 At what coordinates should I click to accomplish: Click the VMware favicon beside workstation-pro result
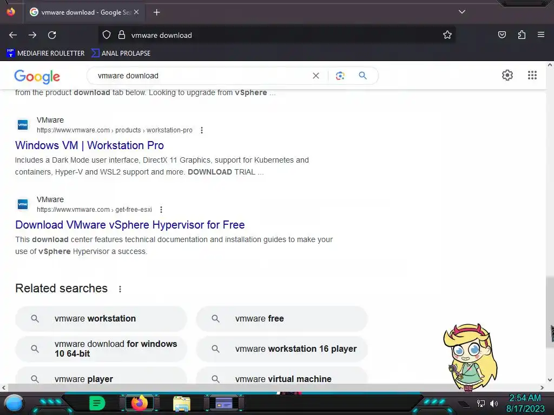click(23, 125)
